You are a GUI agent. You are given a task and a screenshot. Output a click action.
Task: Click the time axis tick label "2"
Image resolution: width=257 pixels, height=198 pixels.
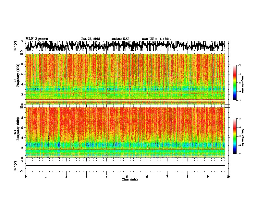66,177
